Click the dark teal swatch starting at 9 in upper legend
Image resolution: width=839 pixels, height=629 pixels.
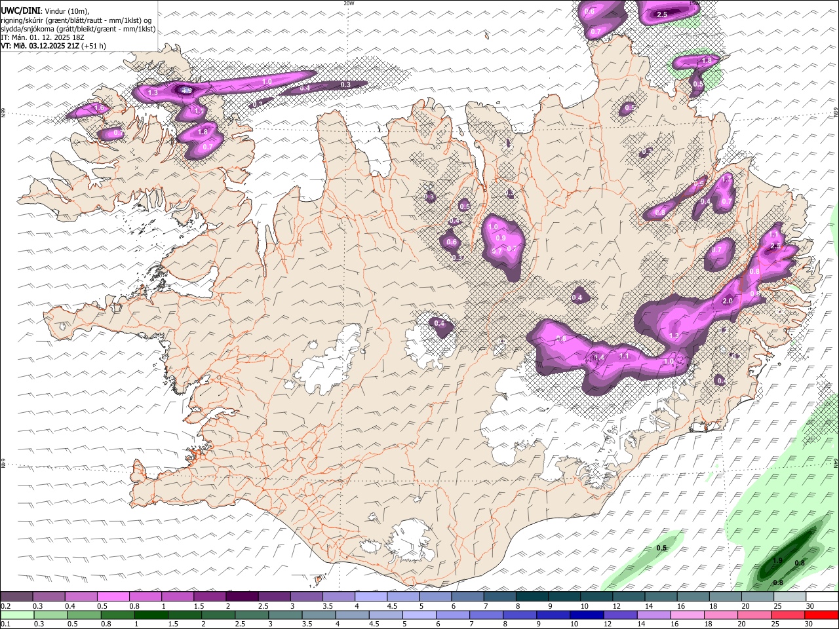click(x=563, y=596)
